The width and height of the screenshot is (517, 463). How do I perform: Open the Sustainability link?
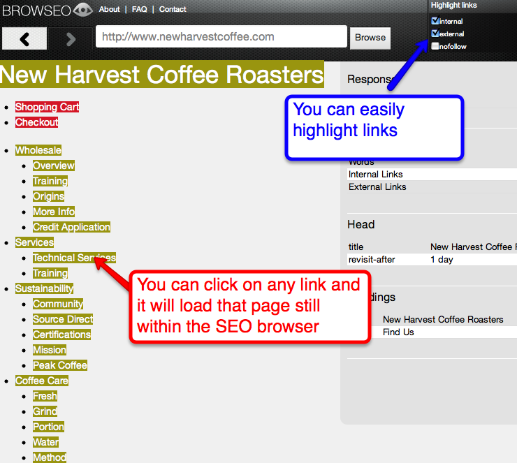(44, 288)
